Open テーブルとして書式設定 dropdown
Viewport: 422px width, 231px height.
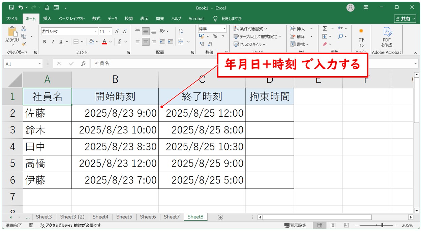click(x=257, y=36)
